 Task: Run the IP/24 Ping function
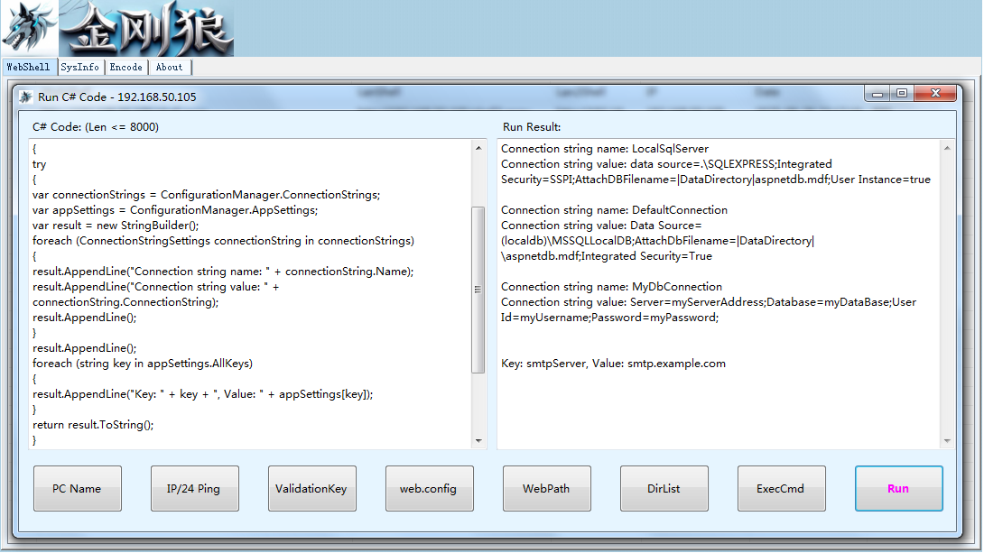coord(194,488)
